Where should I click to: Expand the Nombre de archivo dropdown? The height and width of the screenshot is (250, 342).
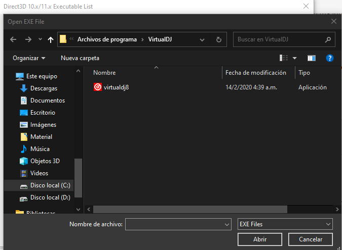[227, 224]
